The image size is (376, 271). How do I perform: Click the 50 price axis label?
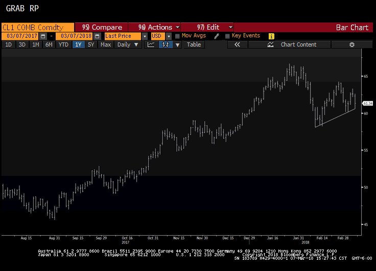click(x=366, y=188)
